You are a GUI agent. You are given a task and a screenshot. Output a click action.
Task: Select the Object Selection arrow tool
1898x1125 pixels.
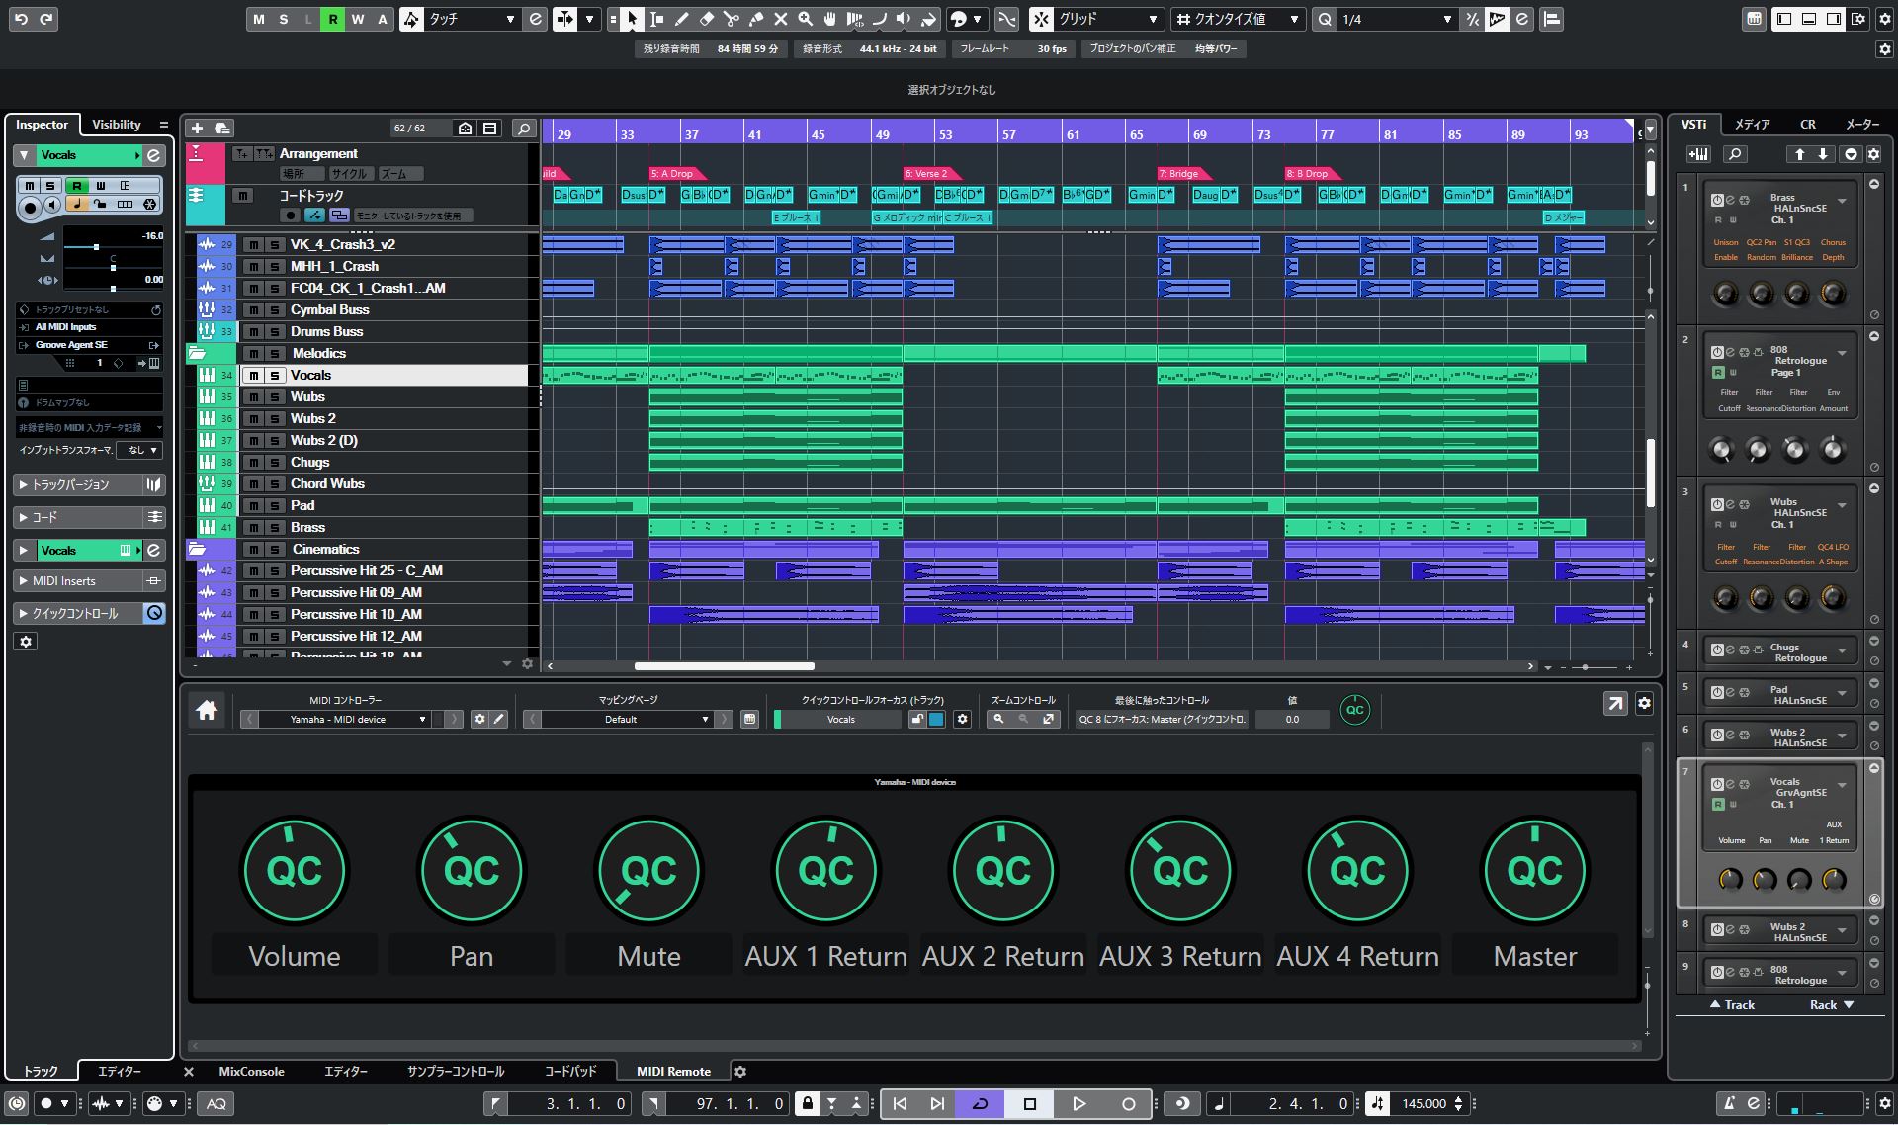pyautogui.click(x=632, y=19)
